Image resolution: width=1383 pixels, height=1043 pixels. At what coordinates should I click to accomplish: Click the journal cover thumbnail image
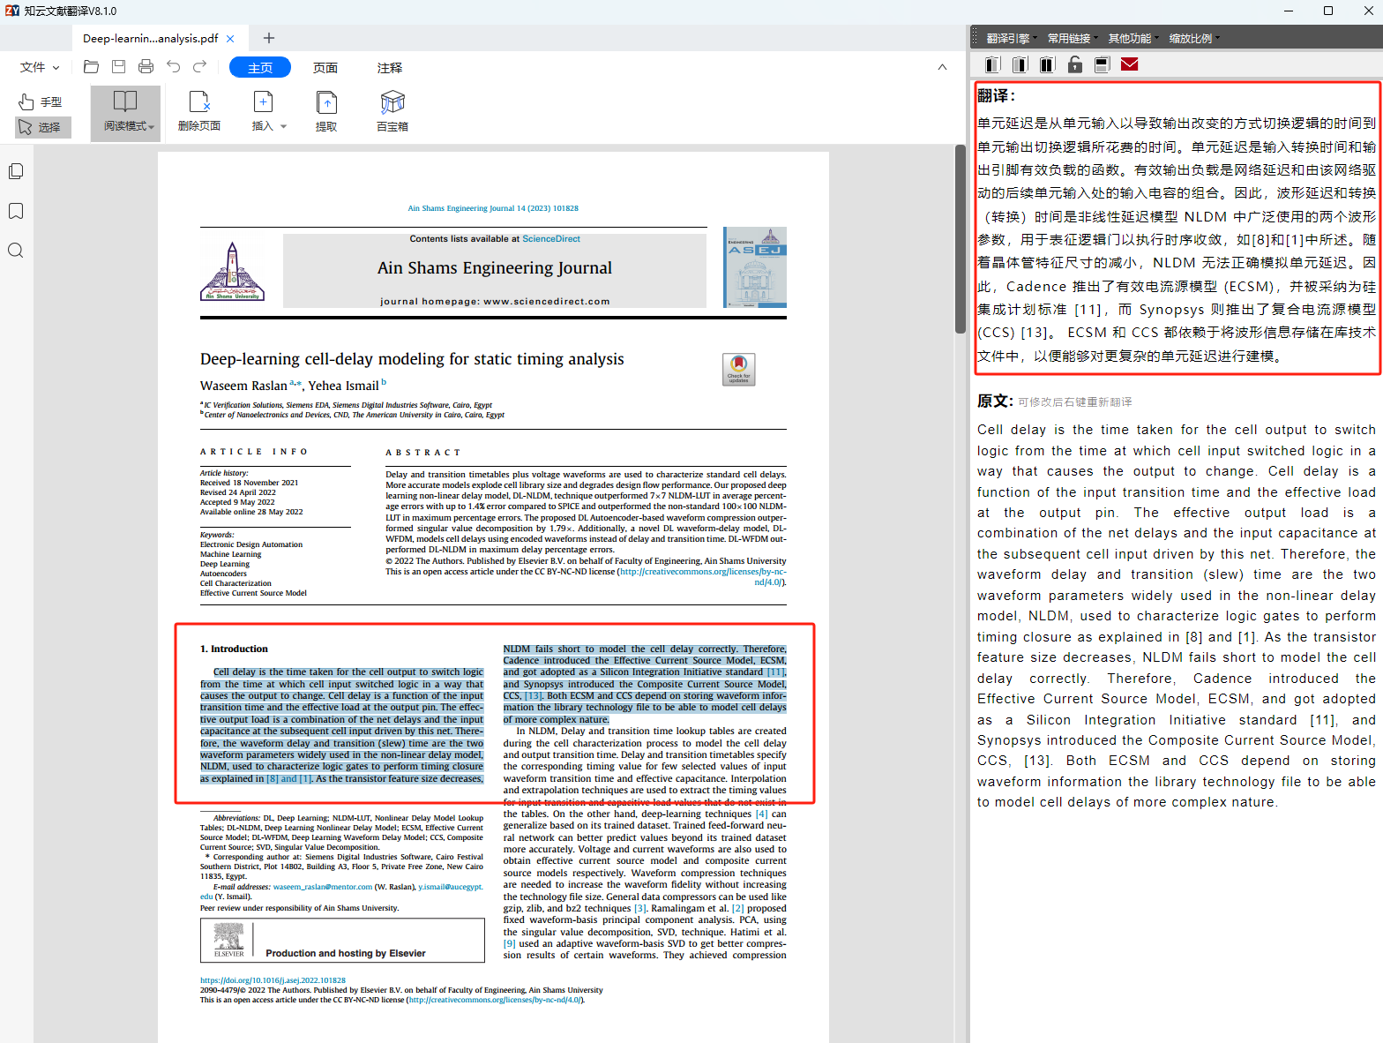point(755,267)
